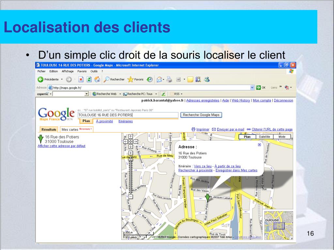Open the Outils menu
This screenshot has height=250, width=334.
(x=94, y=71)
